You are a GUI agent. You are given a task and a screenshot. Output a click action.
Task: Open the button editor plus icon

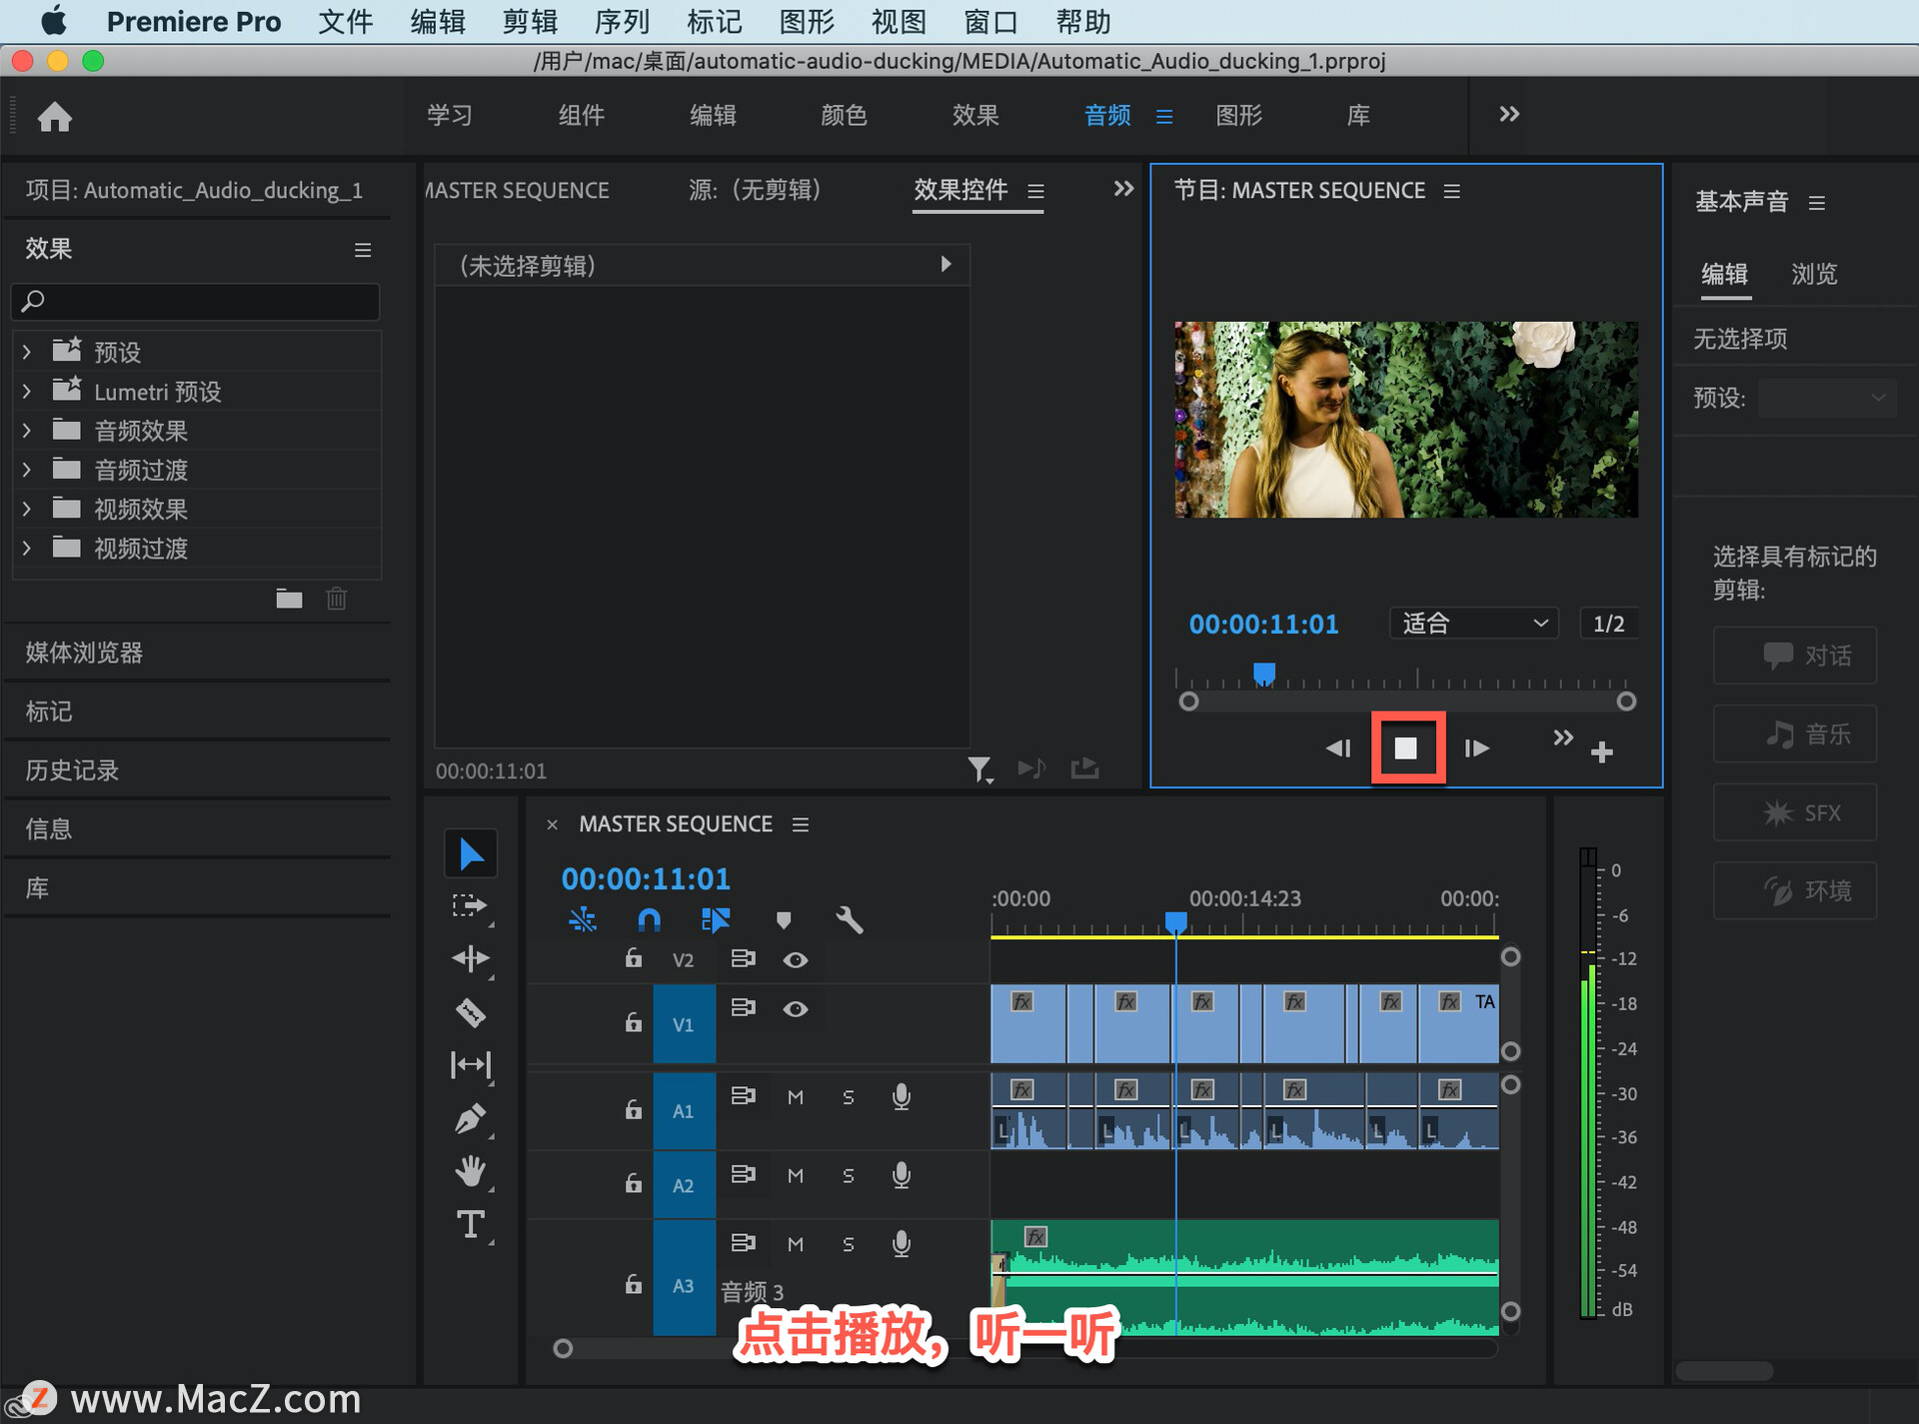[1602, 751]
